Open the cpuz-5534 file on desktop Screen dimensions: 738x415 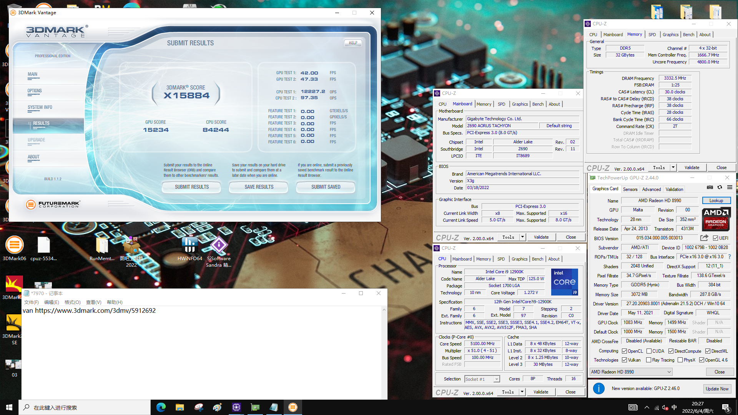[43, 248]
